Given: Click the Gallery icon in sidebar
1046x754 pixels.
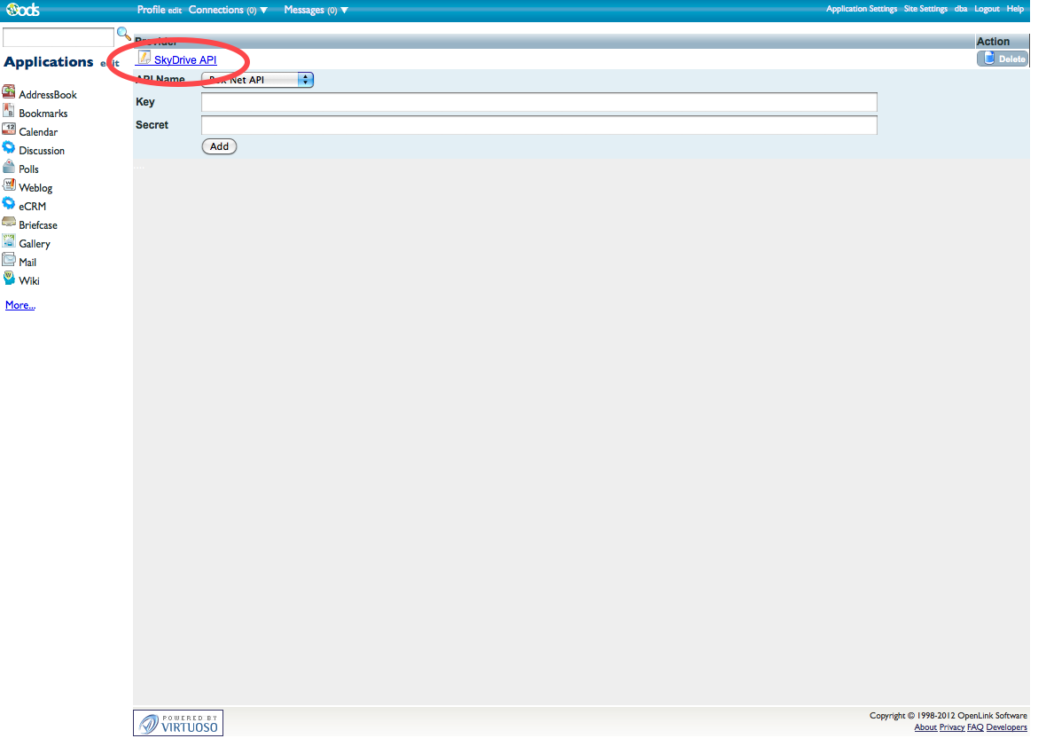Looking at the screenshot, I should [x=9, y=241].
